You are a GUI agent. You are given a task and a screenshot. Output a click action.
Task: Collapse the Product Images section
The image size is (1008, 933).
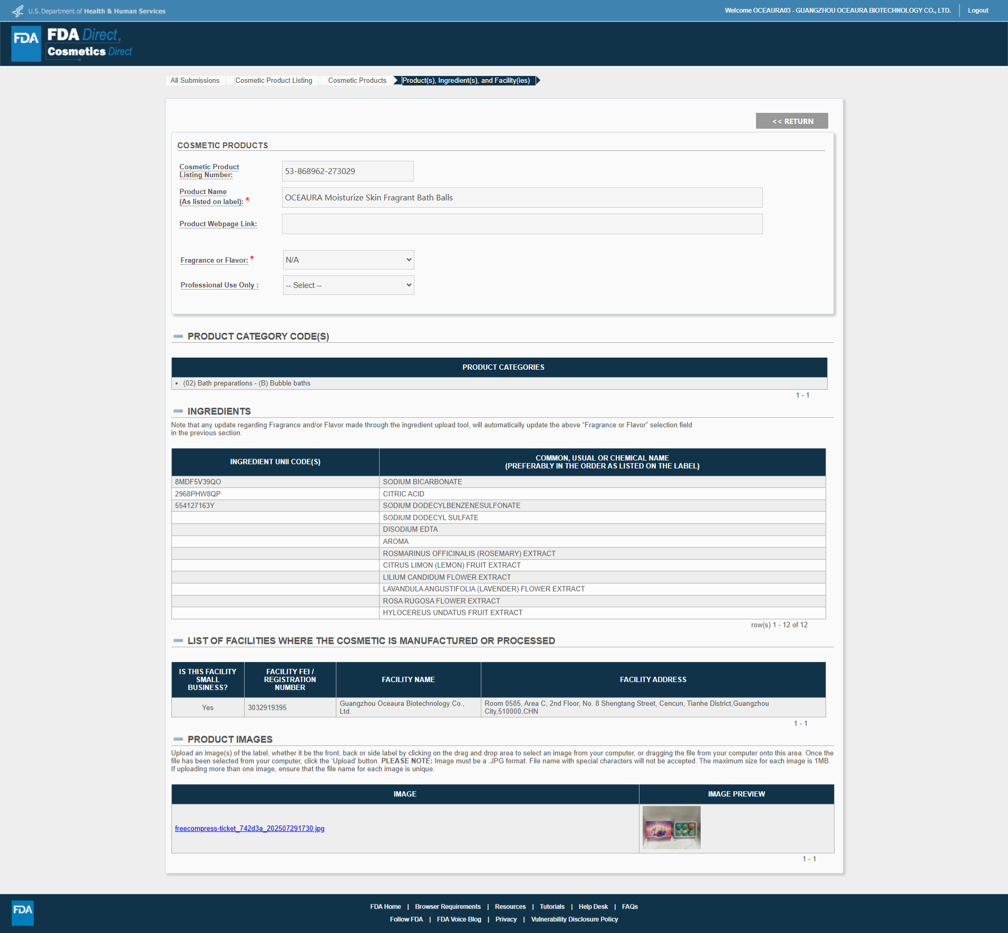click(178, 739)
